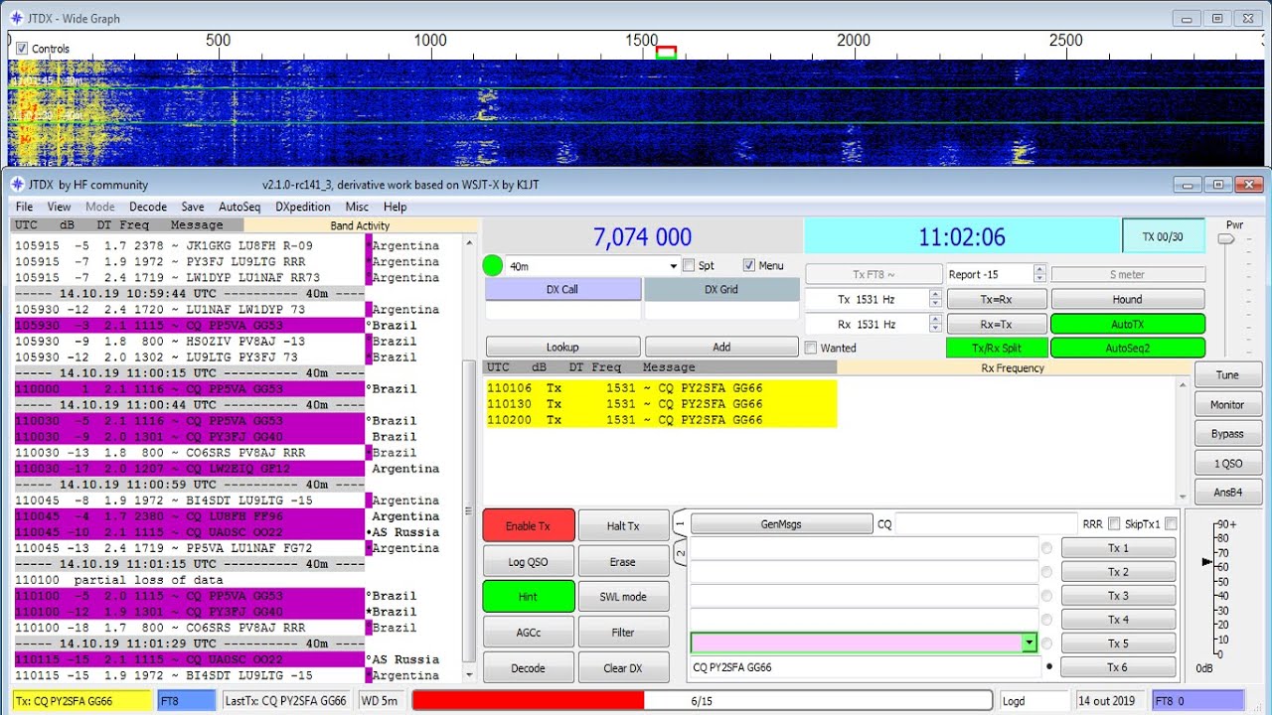Open the AutoSeq menu

(x=239, y=207)
